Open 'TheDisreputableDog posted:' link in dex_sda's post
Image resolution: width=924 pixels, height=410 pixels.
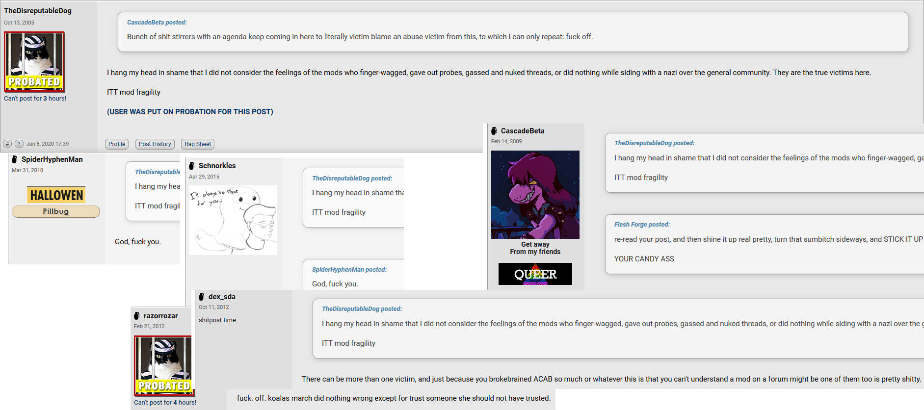(x=362, y=309)
